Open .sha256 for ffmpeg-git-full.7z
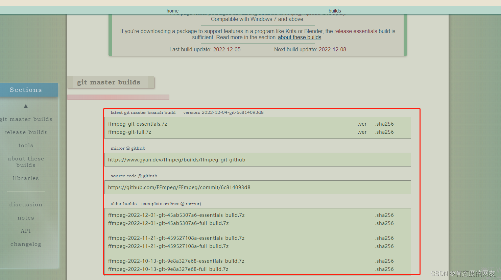This screenshot has height=280, width=501. click(384, 132)
